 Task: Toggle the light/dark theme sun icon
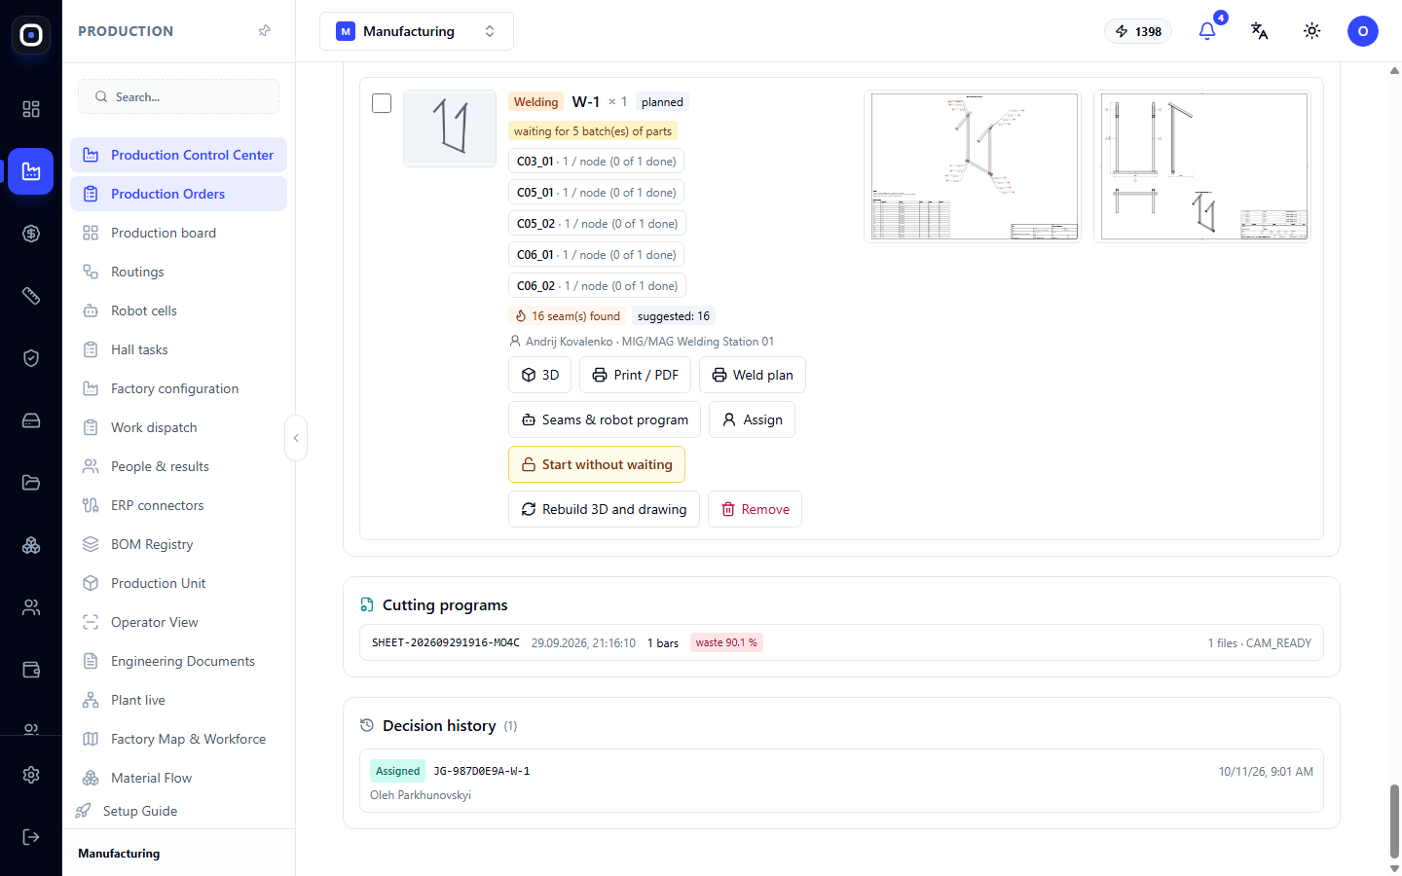(1312, 31)
